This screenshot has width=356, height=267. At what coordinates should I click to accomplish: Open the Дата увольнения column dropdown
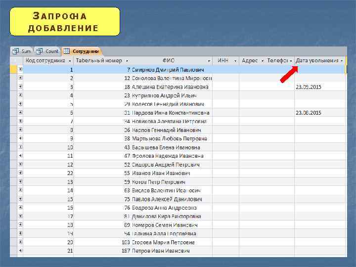tap(342, 61)
